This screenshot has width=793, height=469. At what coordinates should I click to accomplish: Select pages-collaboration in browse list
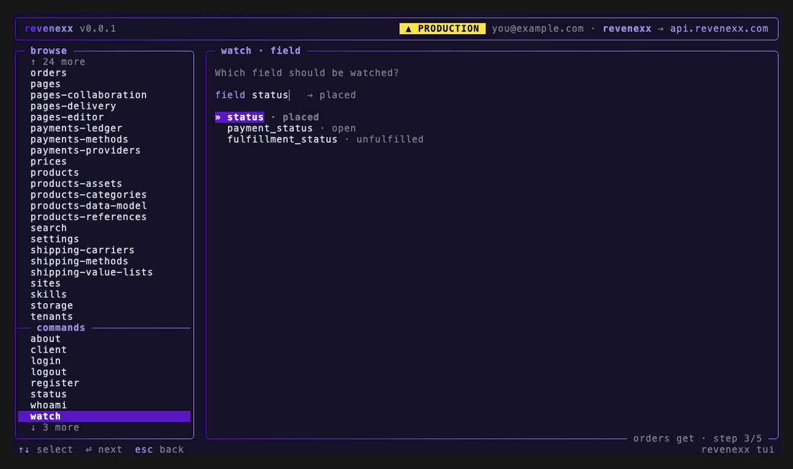[x=88, y=95]
